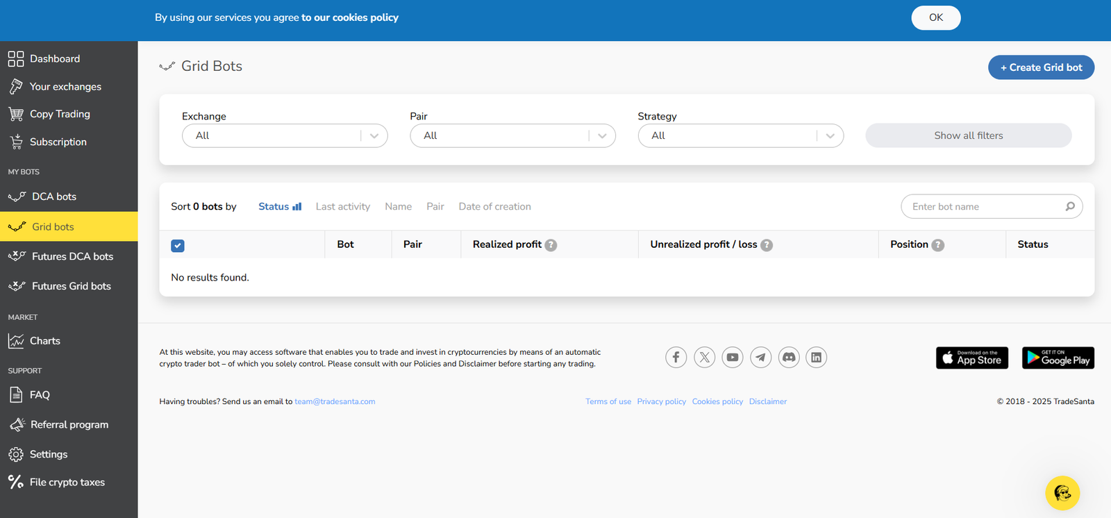Open the LinkedIn icon in footer
The height and width of the screenshot is (518, 1111).
[x=817, y=358]
